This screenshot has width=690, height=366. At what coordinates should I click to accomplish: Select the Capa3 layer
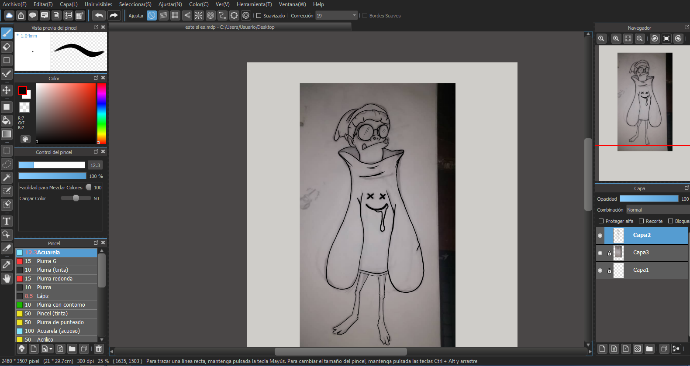point(642,253)
